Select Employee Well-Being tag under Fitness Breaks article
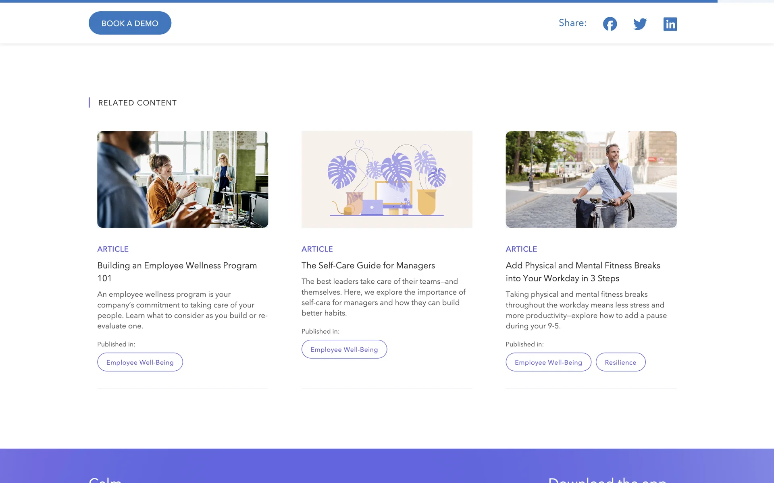 [548, 362]
